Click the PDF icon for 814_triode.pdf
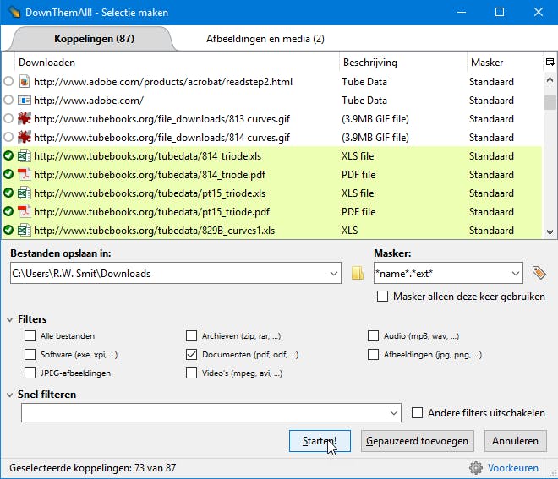Image resolution: width=558 pixels, height=479 pixels. (x=24, y=175)
